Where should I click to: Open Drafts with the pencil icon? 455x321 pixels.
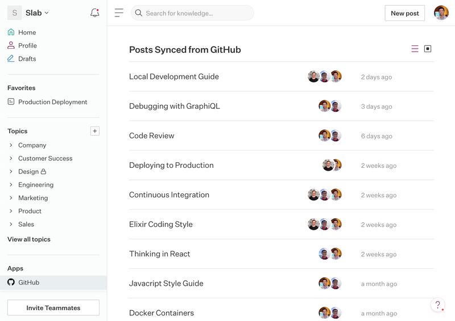11,58
